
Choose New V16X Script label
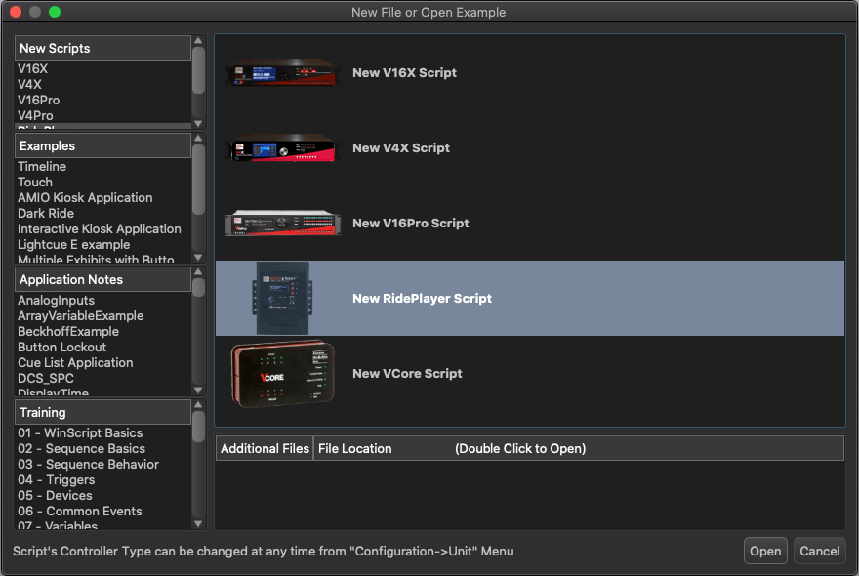(404, 73)
